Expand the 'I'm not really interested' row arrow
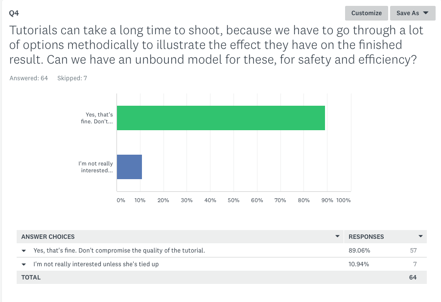 [x=24, y=264]
